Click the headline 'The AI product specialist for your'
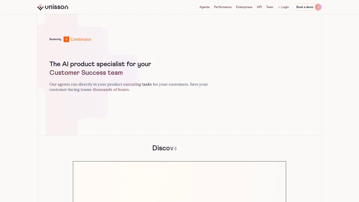 [x=100, y=64]
